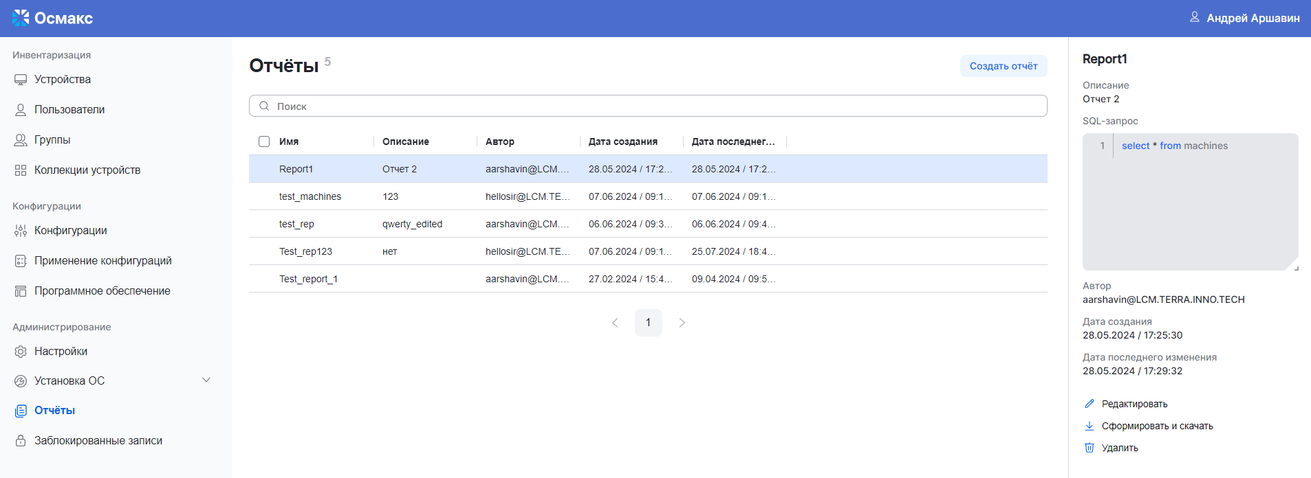Click the trash icon for Удалить

pos(1090,448)
